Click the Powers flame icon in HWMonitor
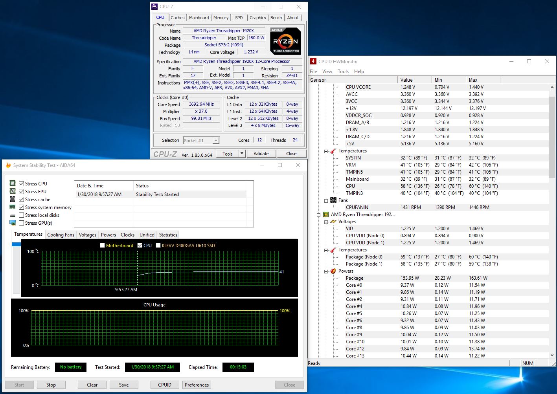Image resolution: width=557 pixels, height=394 pixels. [333, 271]
